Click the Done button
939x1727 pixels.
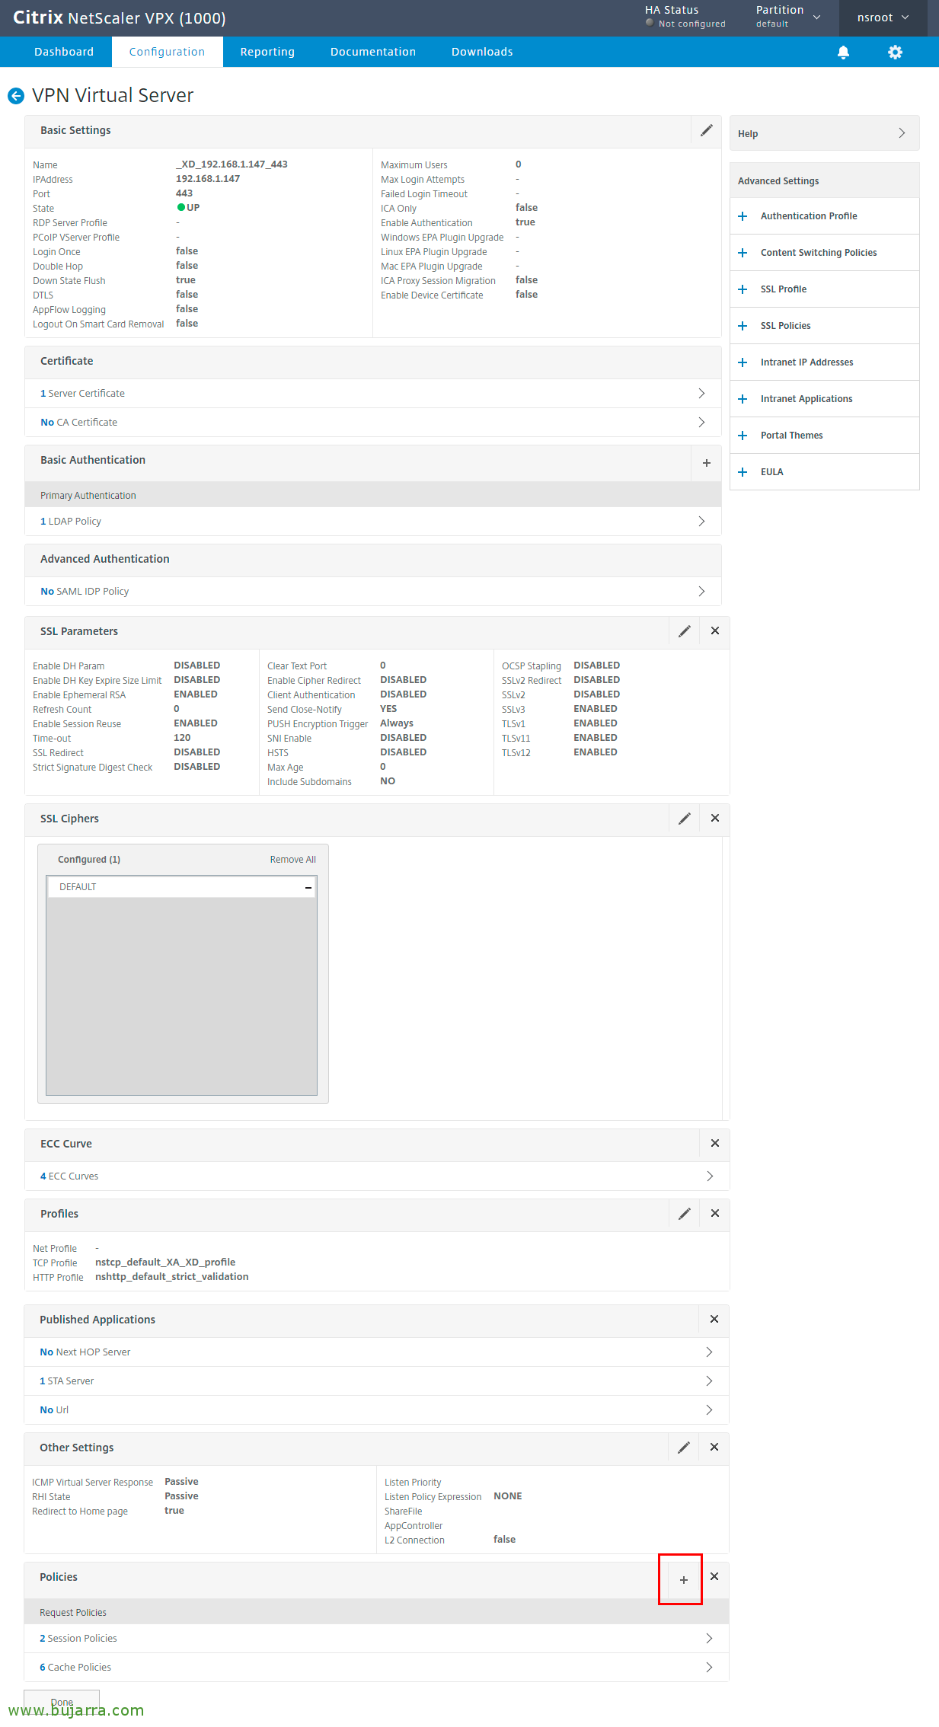[x=62, y=1701]
